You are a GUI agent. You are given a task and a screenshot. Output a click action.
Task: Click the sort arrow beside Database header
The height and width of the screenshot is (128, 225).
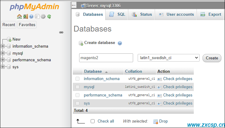coord(106,72)
